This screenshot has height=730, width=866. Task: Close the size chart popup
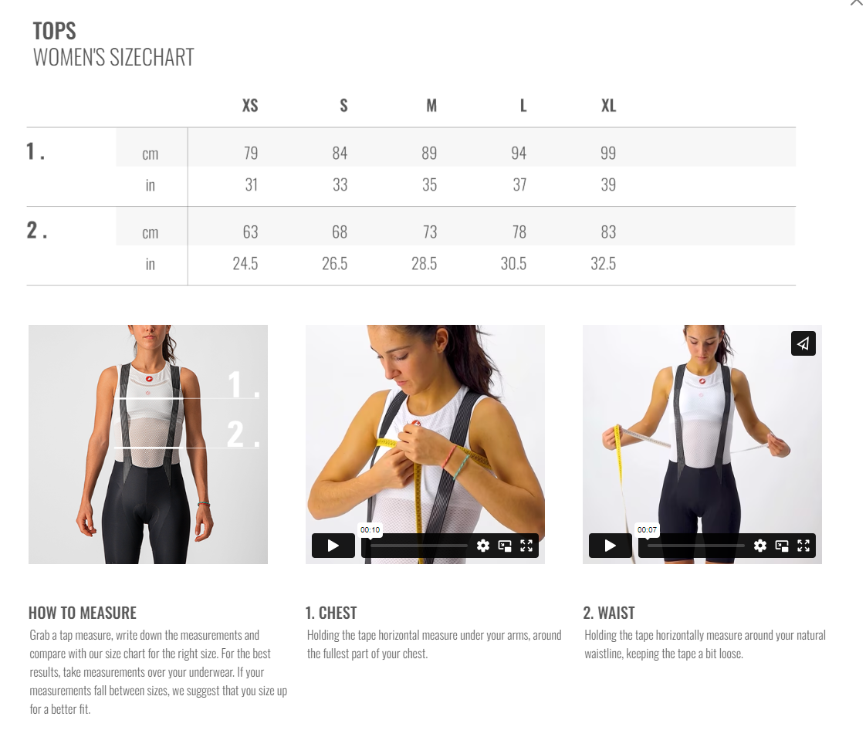click(x=858, y=3)
